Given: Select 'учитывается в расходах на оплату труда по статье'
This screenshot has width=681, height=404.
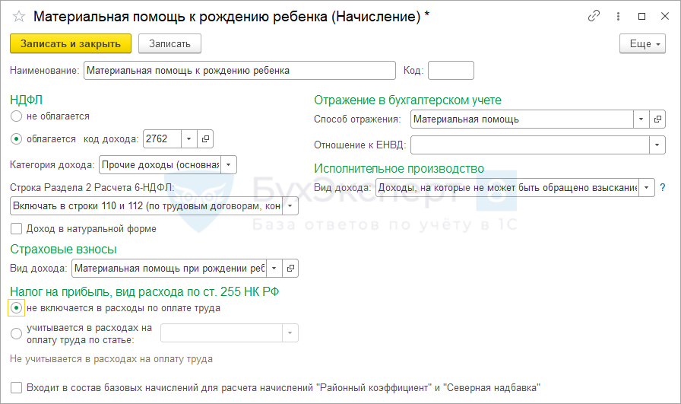Looking at the screenshot, I should pos(16,333).
